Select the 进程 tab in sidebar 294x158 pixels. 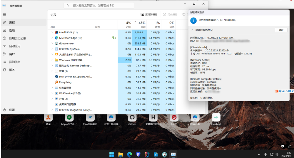(x=24, y=23)
